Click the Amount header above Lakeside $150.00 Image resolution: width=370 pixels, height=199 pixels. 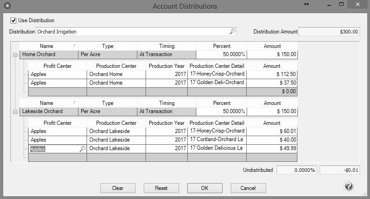click(273, 103)
